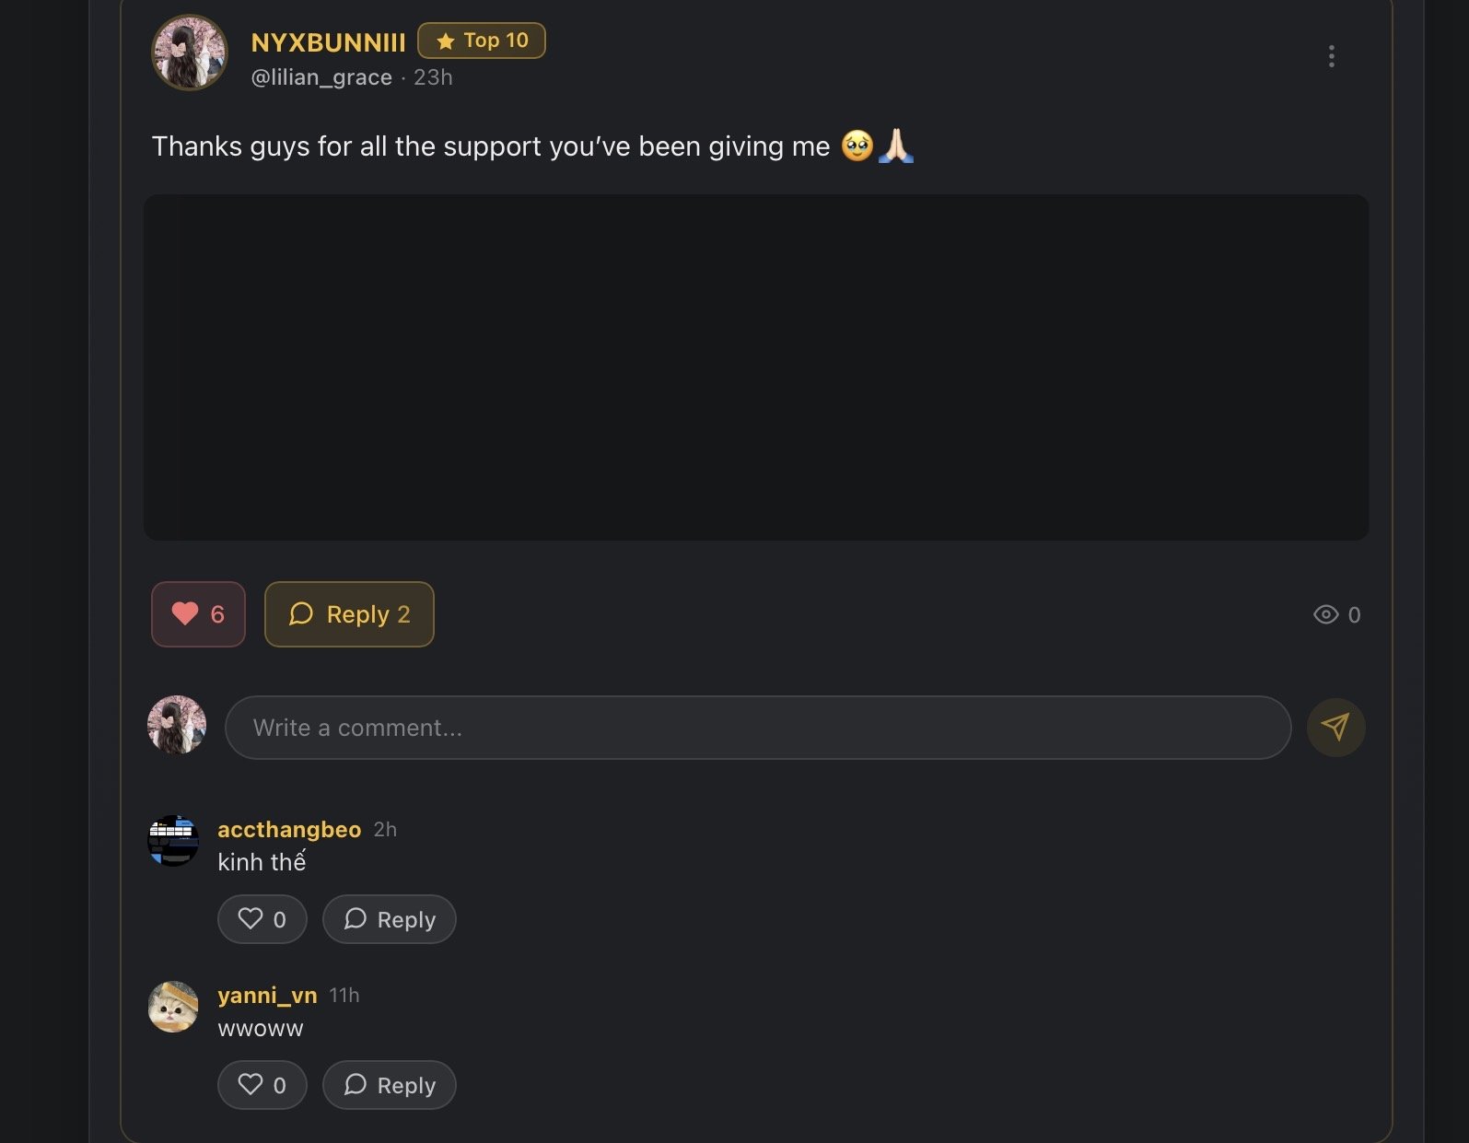Focus the Write a comment field

[x=757, y=728]
